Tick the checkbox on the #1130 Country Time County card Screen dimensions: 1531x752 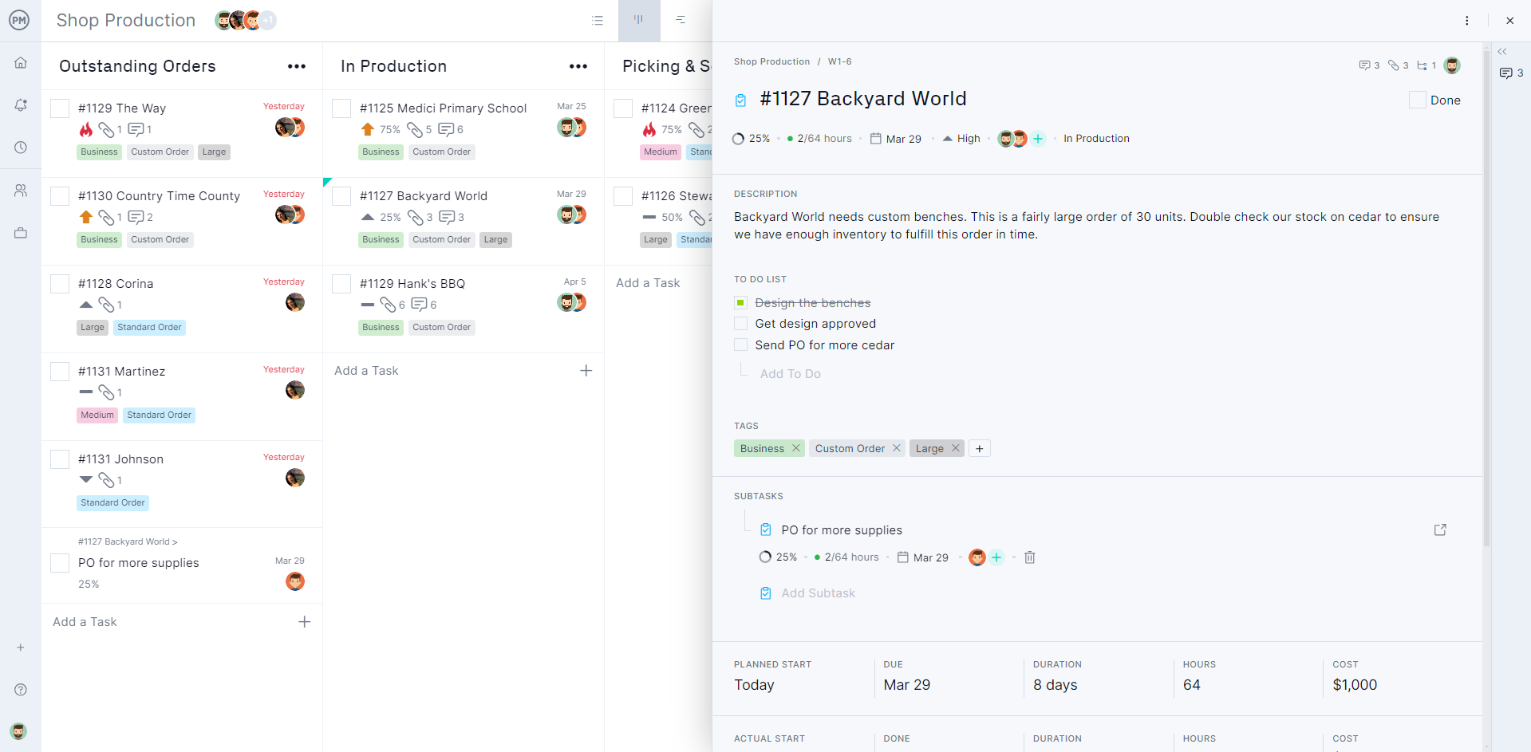60,196
